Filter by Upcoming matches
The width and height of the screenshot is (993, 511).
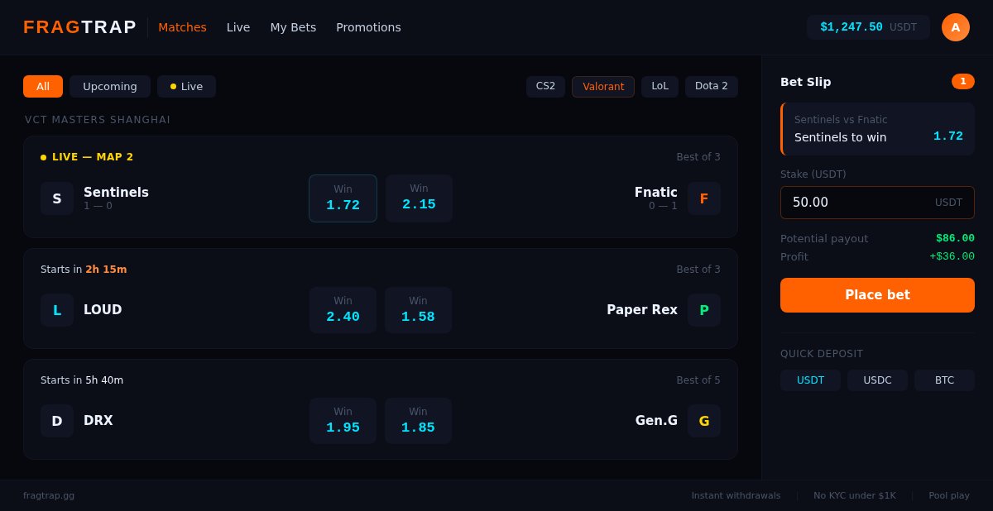(110, 86)
